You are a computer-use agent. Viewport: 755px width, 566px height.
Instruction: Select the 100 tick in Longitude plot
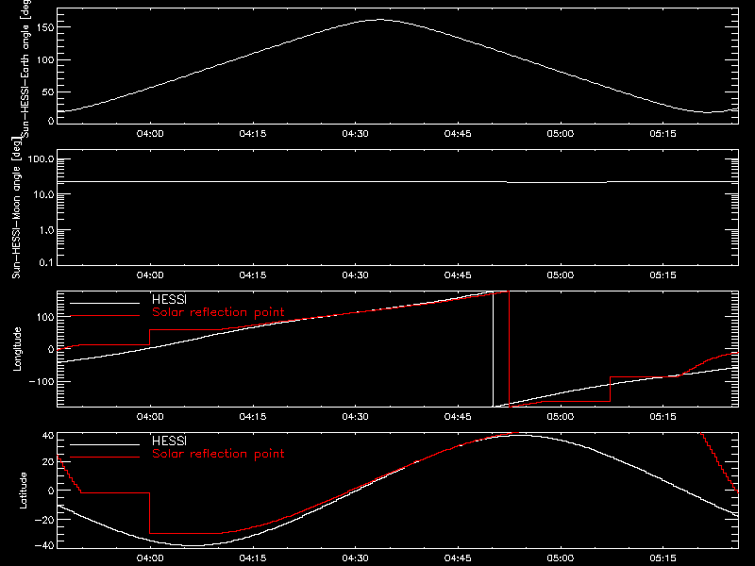click(44, 317)
